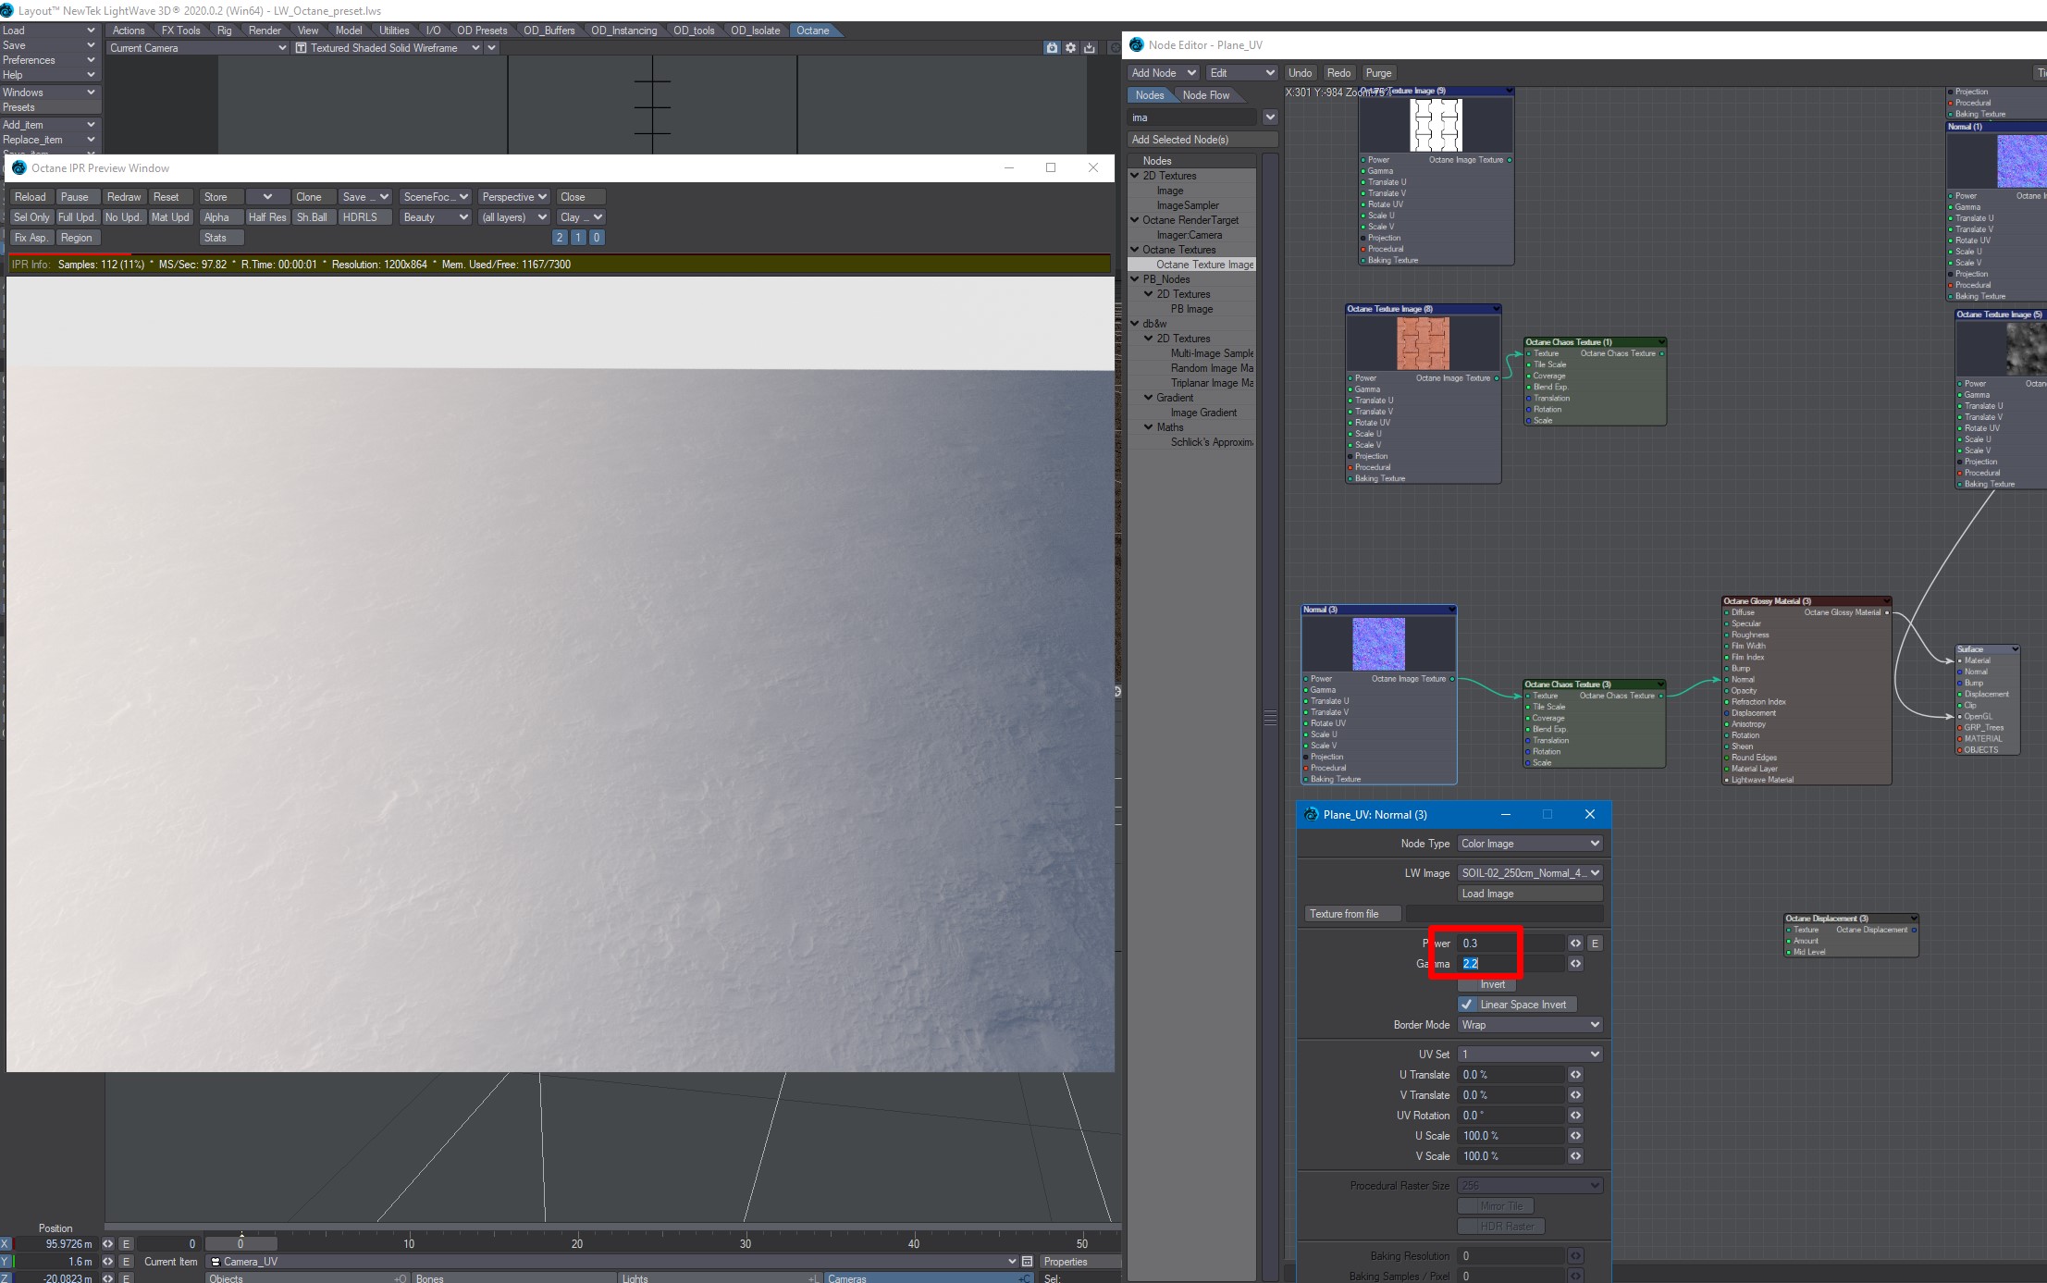The image size is (2047, 1283).
Task: Open viewport settings gear icon
Action: click(x=1070, y=48)
